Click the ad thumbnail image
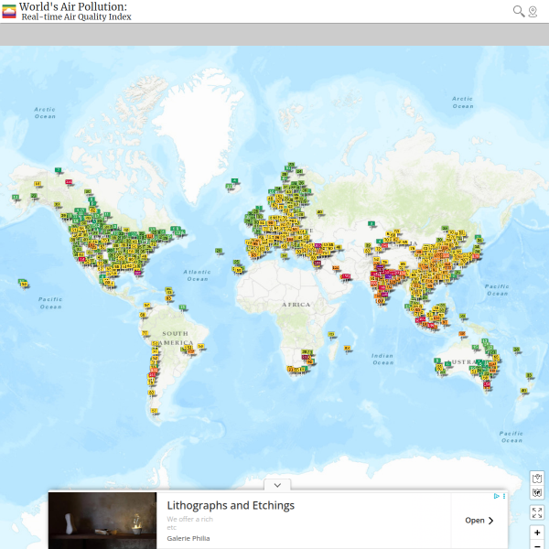 tap(102, 521)
